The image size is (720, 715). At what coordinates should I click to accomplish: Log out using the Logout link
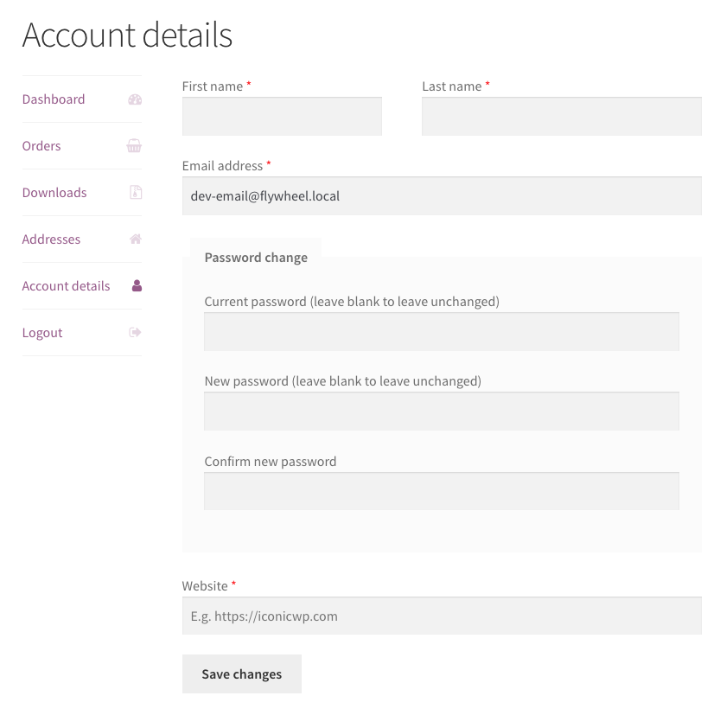[x=42, y=333]
